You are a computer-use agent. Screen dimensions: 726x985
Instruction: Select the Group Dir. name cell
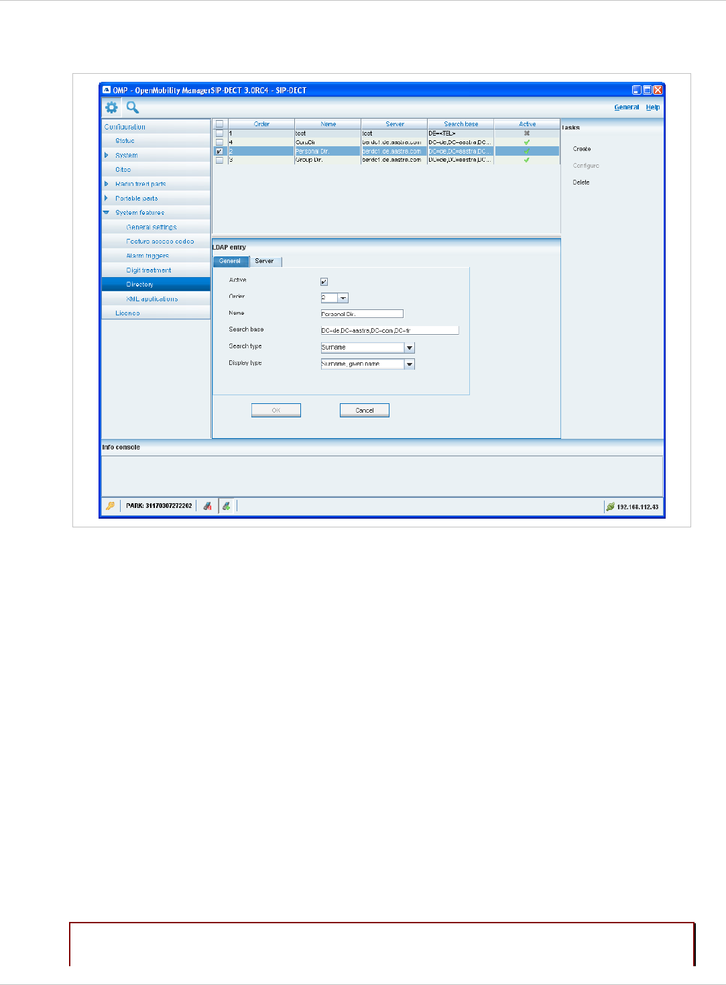[328, 160]
